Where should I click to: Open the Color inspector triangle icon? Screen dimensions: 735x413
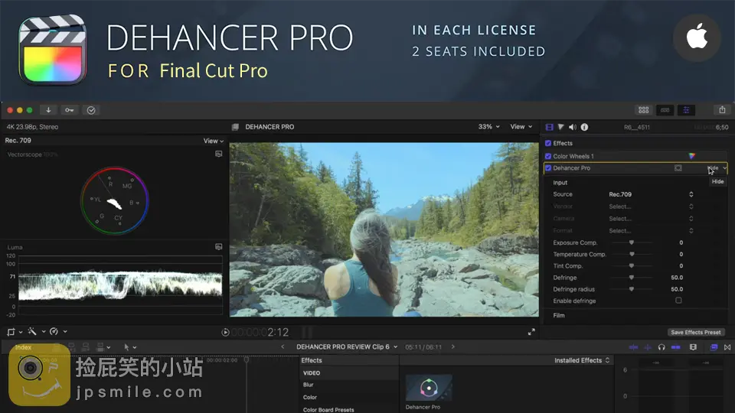click(x=560, y=127)
